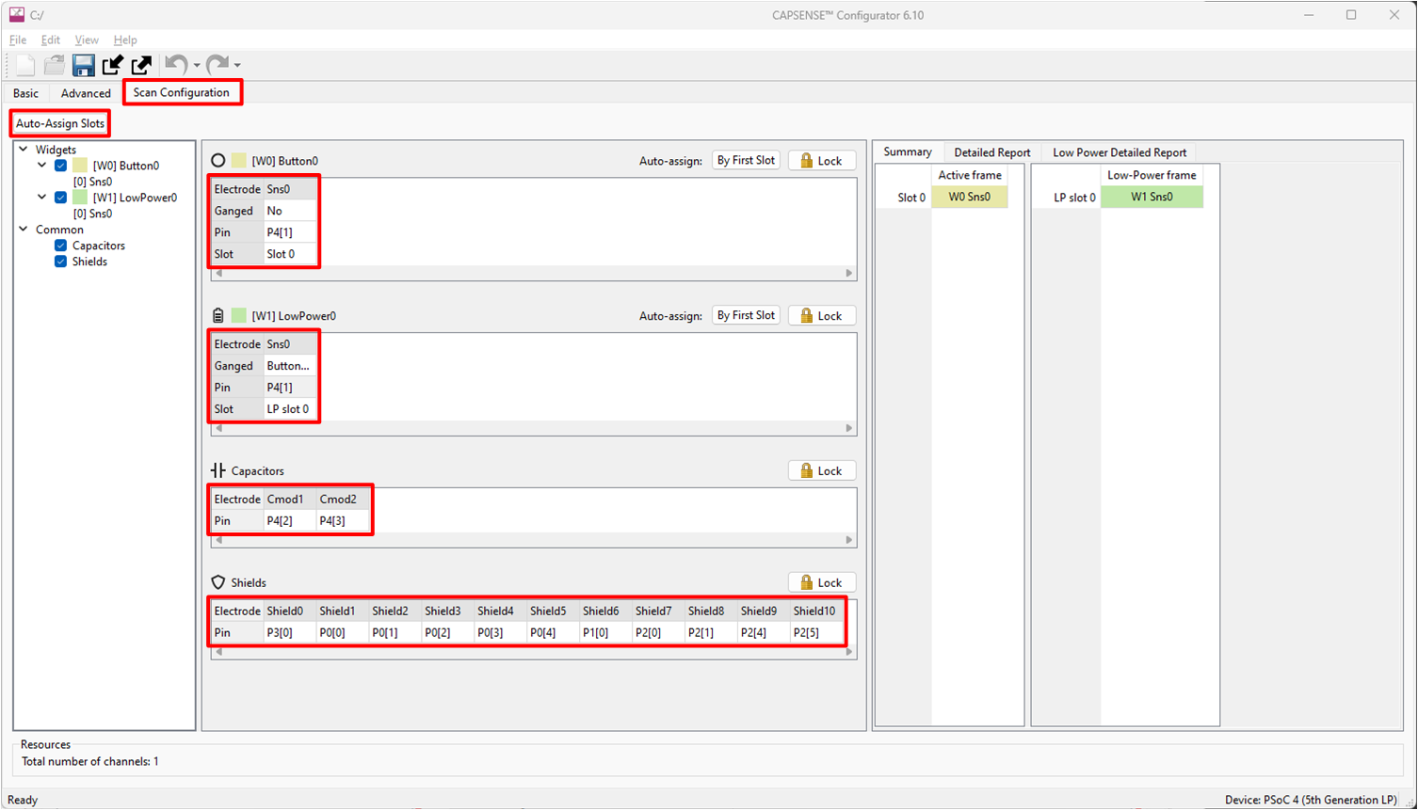Switch to the Basic tab
Image resolution: width=1418 pixels, height=810 pixels.
pyautogui.click(x=26, y=93)
